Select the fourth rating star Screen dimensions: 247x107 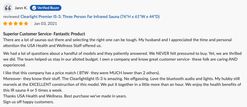tap(21, 23)
